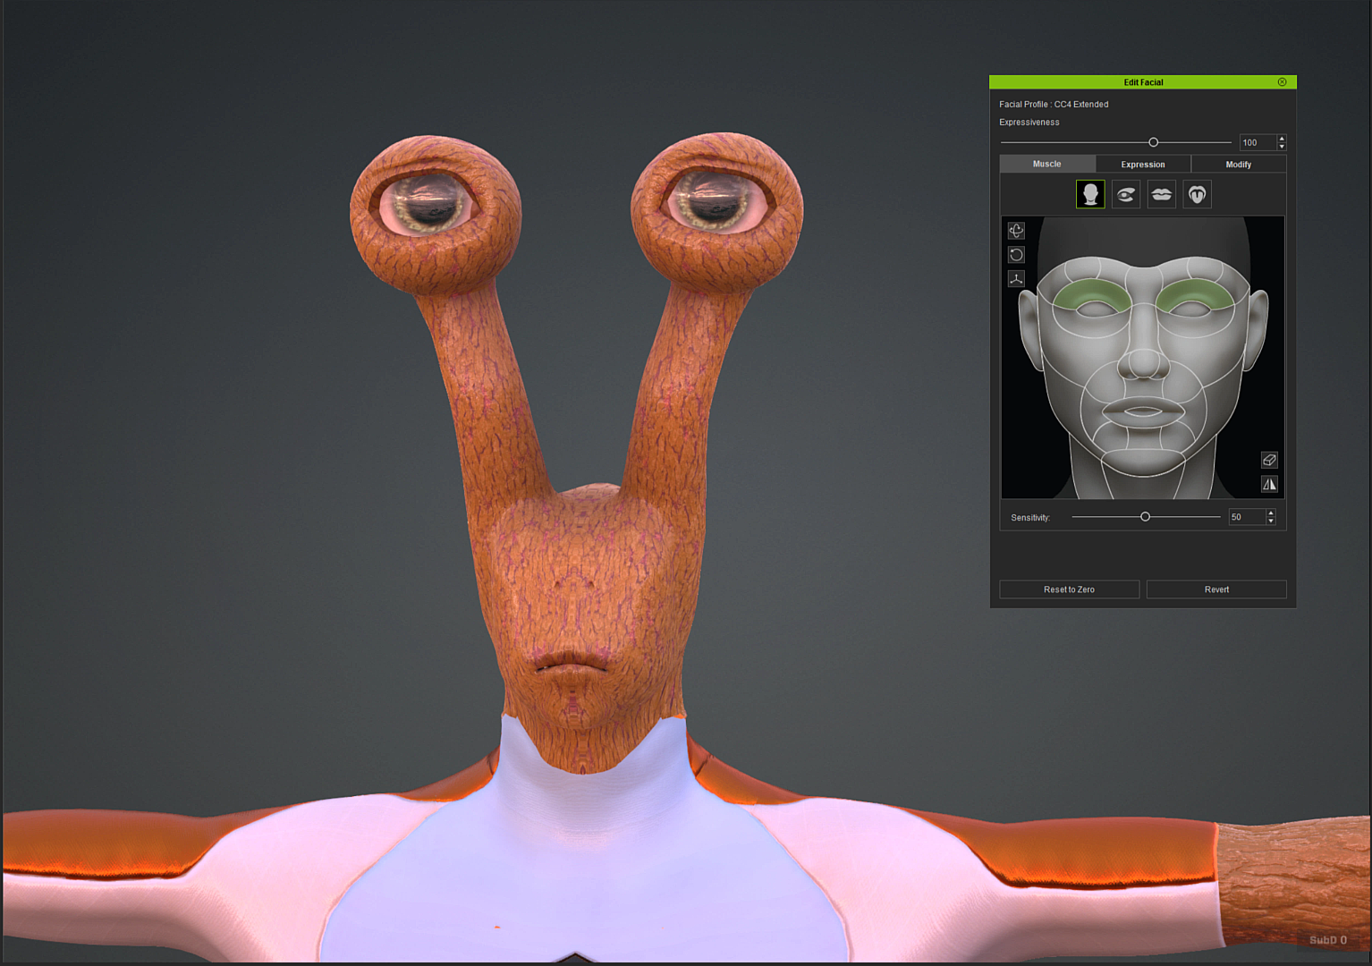Decrease Expressiveness with the down arrow

tap(1282, 146)
